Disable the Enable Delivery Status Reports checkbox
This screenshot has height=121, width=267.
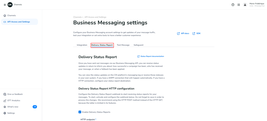80,112
